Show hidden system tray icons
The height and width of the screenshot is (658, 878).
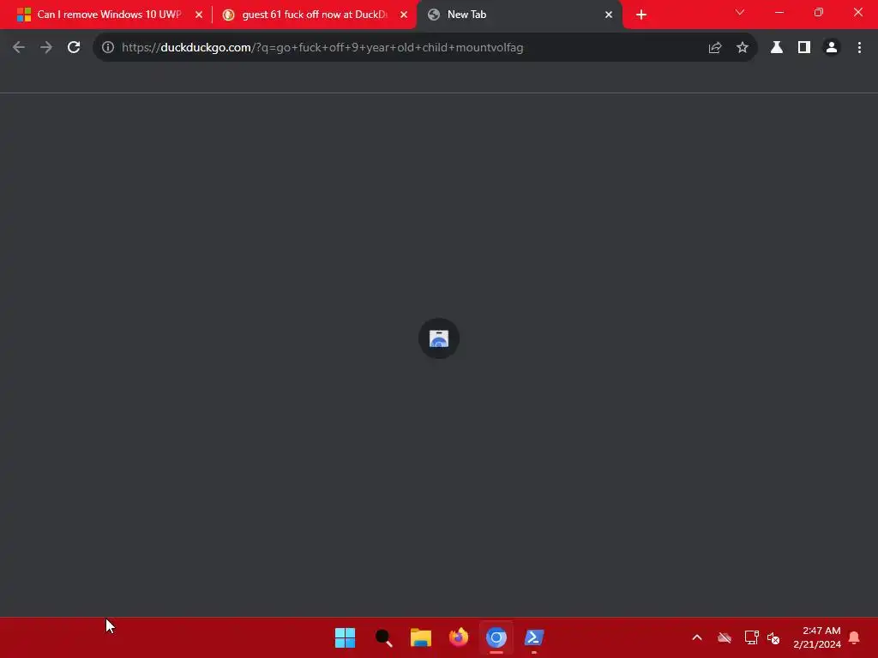(697, 637)
